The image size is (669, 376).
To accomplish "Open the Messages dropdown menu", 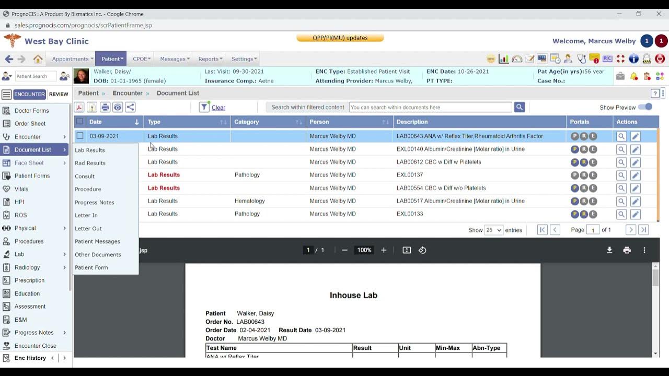I will 175,59.
